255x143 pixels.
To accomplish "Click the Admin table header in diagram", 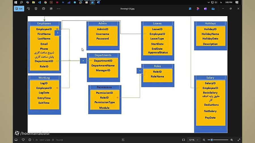I will click(x=103, y=23).
